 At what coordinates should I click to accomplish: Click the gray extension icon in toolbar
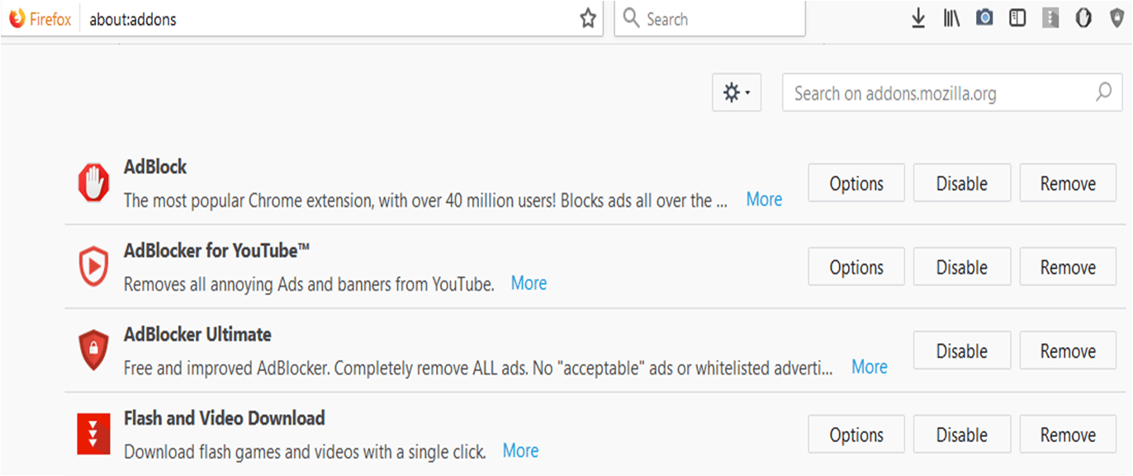coord(1050,17)
